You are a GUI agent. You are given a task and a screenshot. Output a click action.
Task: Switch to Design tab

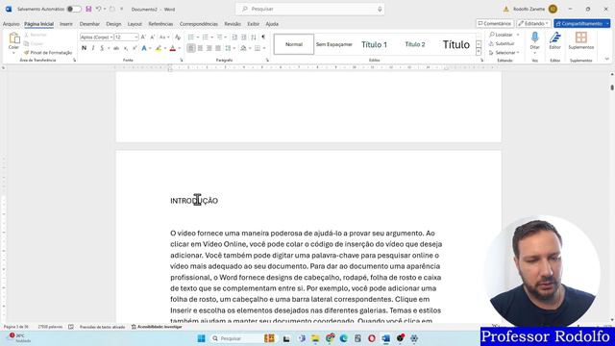pyautogui.click(x=113, y=24)
